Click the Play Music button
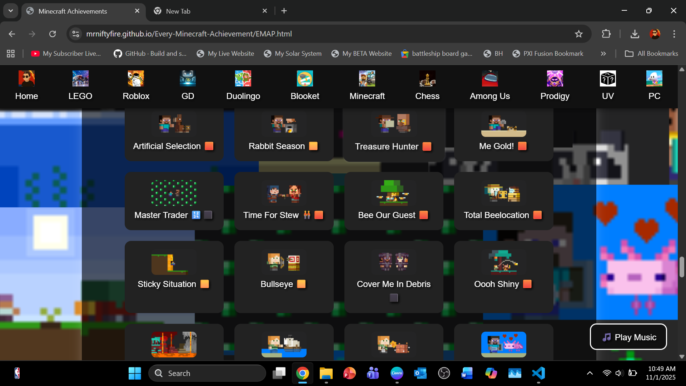Screen dimensions: 686x386 click(x=628, y=337)
